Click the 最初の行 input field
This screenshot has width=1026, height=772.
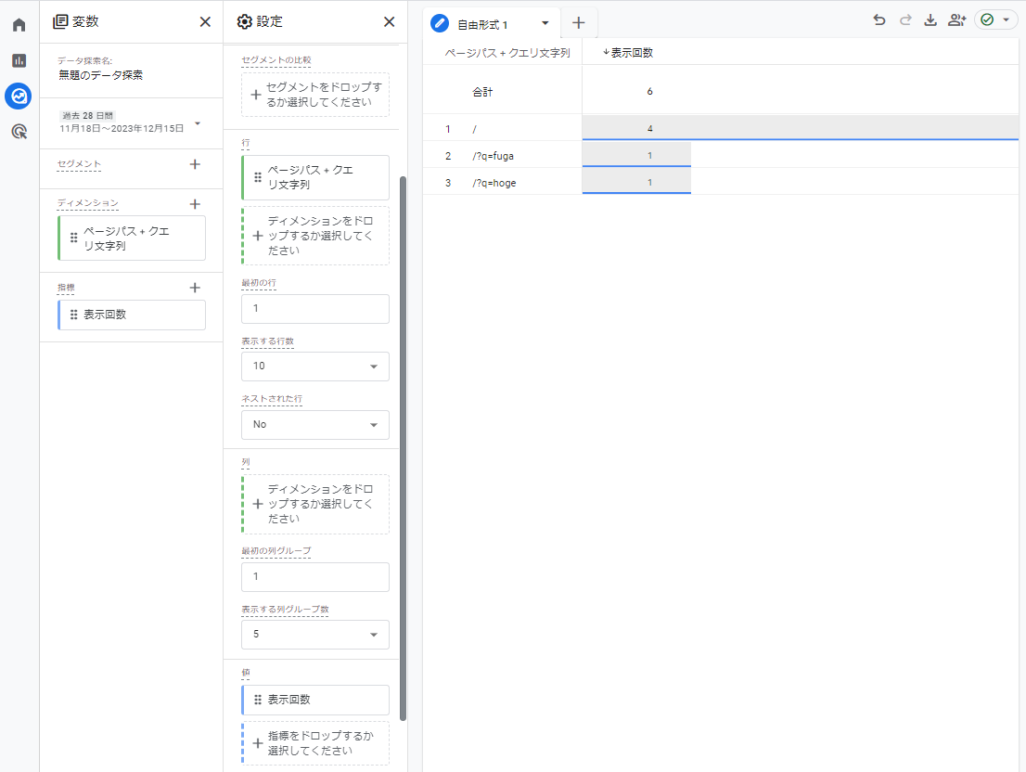(x=315, y=309)
